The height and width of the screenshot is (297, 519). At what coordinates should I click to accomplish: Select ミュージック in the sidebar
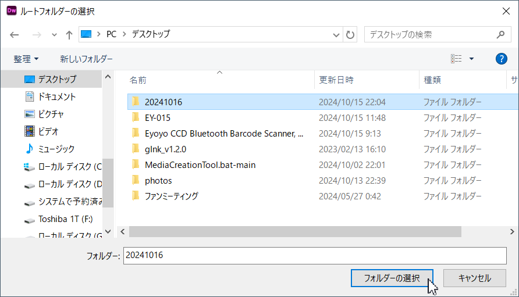56,149
